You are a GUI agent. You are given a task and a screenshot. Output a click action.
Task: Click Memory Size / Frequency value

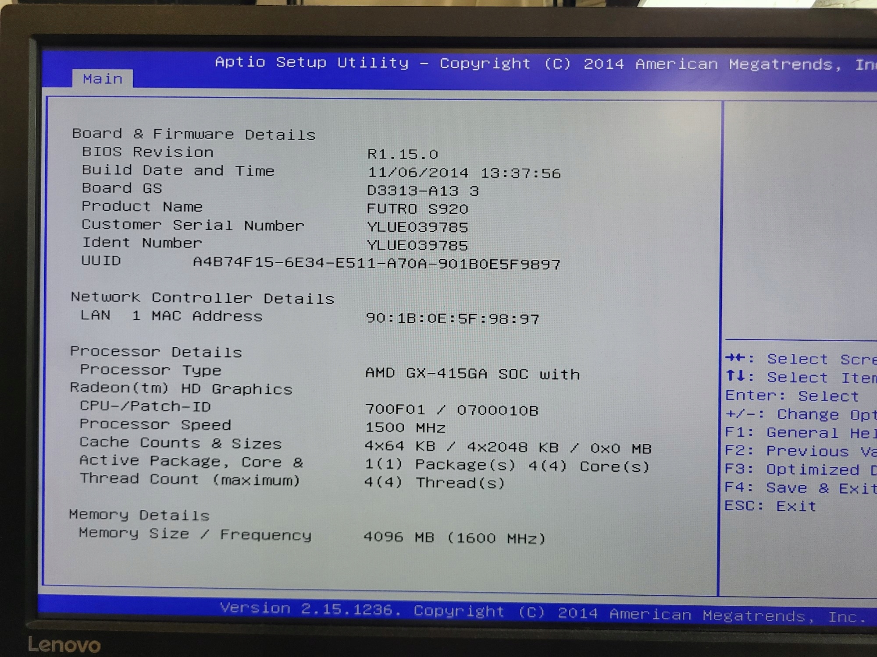454,538
